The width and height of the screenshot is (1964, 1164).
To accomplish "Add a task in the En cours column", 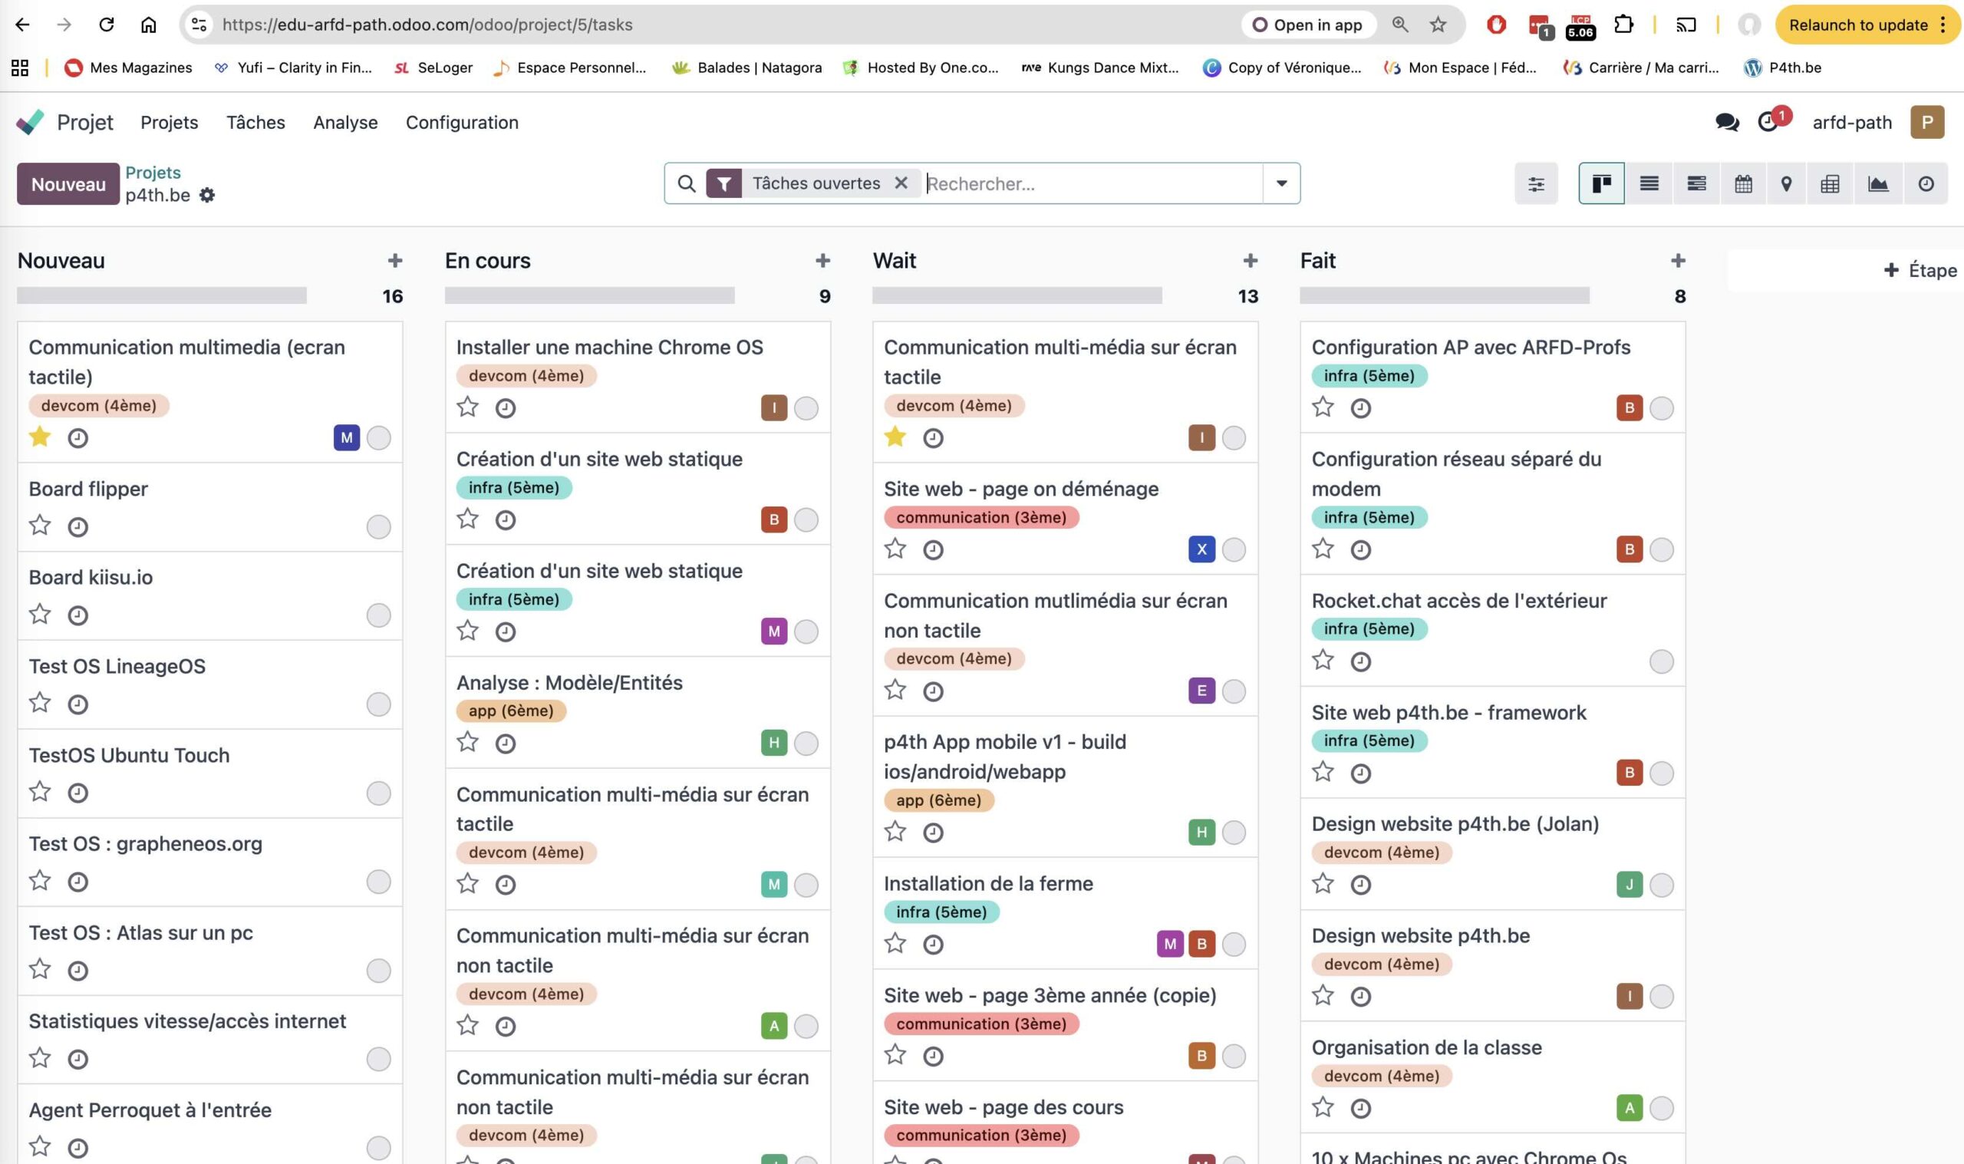I will (x=822, y=260).
